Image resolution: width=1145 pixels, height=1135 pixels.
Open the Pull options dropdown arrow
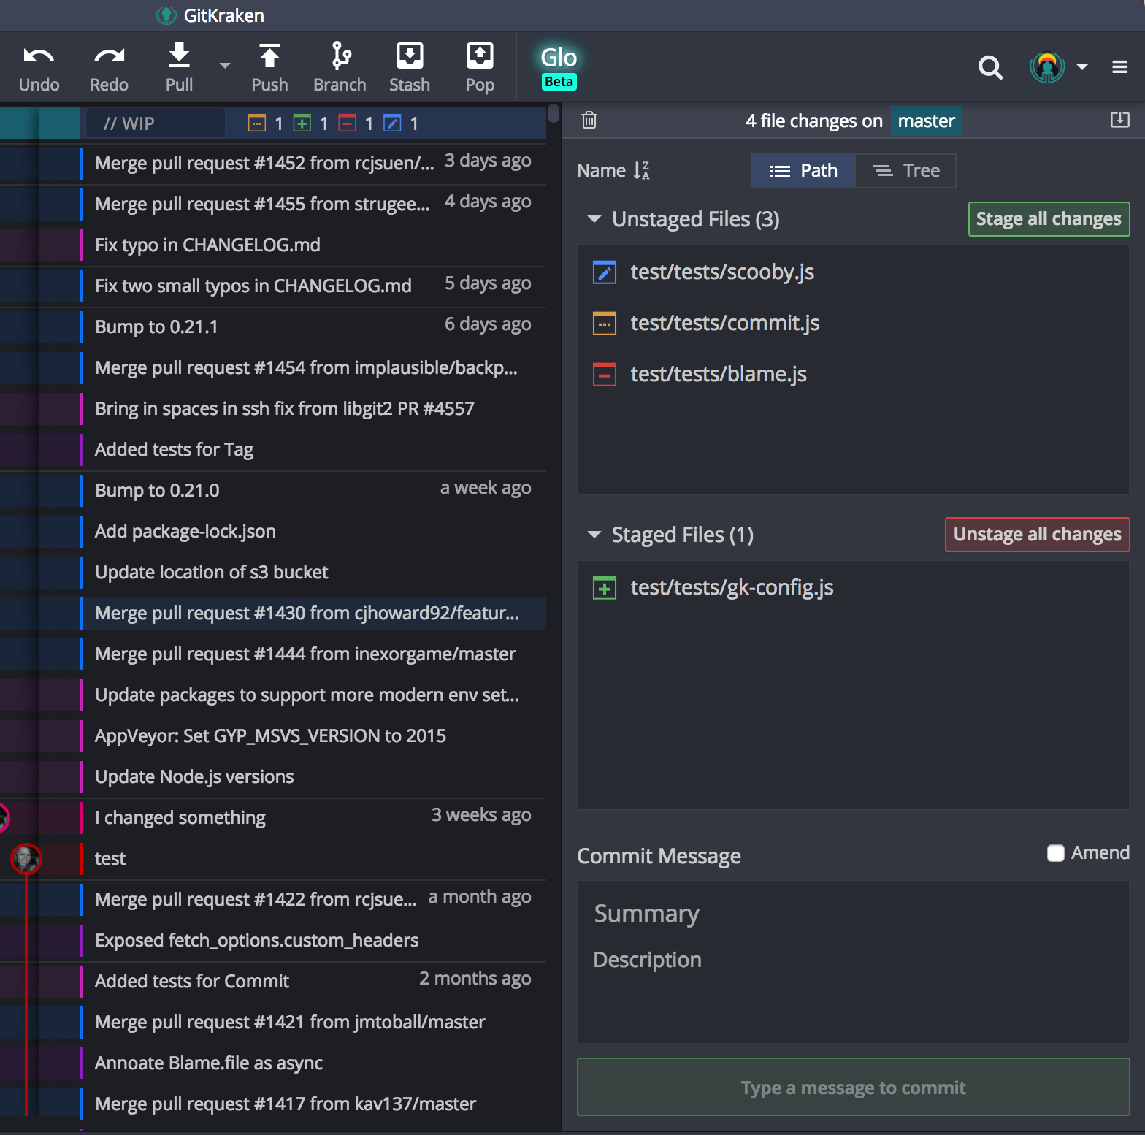pos(225,66)
